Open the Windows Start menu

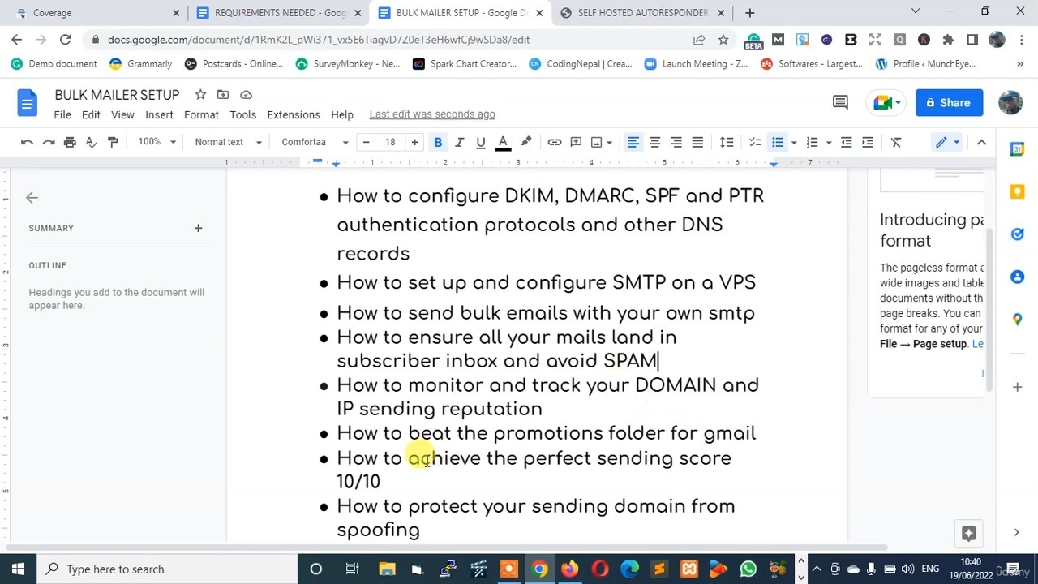click(18, 569)
